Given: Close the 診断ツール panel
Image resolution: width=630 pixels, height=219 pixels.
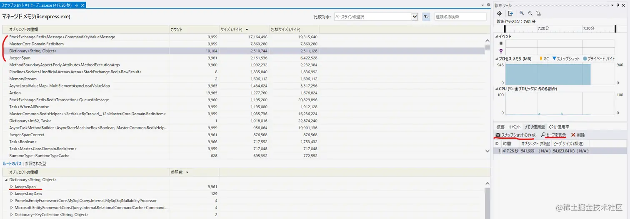Looking at the screenshot, I should pyautogui.click(x=624, y=5).
